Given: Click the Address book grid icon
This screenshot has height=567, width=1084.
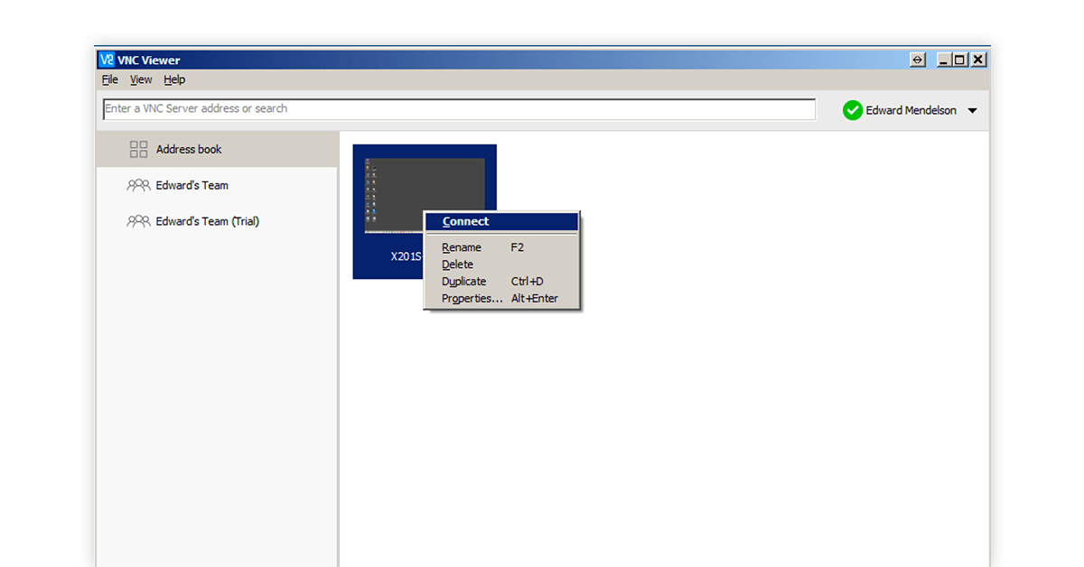Looking at the screenshot, I should pyautogui.click(x=138, y=150).
